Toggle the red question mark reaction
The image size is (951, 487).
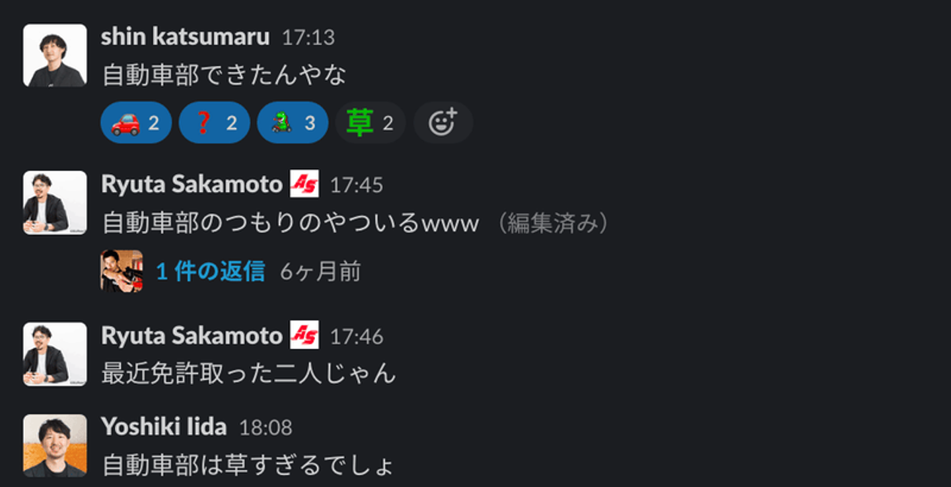point(215,123)
